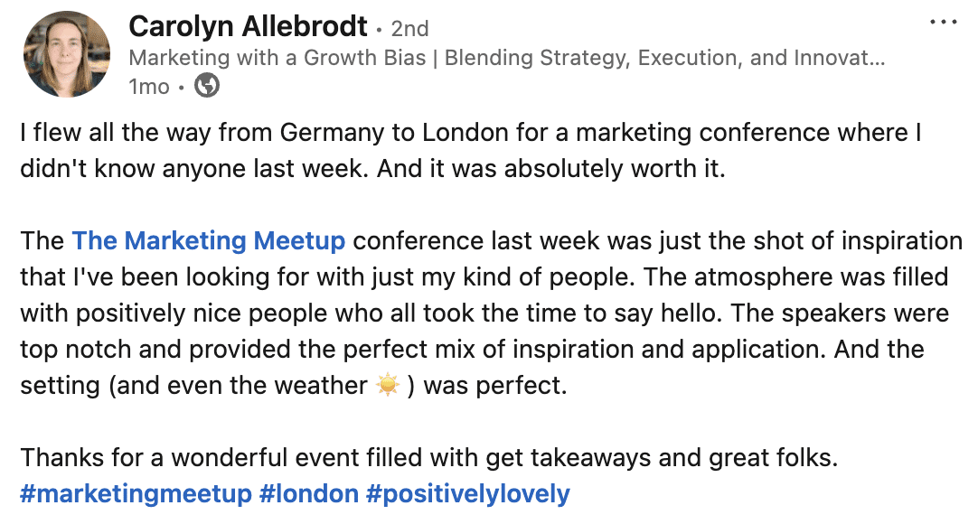Click the sun emoji in the post
Screen dimensions: 978x524
388,385
